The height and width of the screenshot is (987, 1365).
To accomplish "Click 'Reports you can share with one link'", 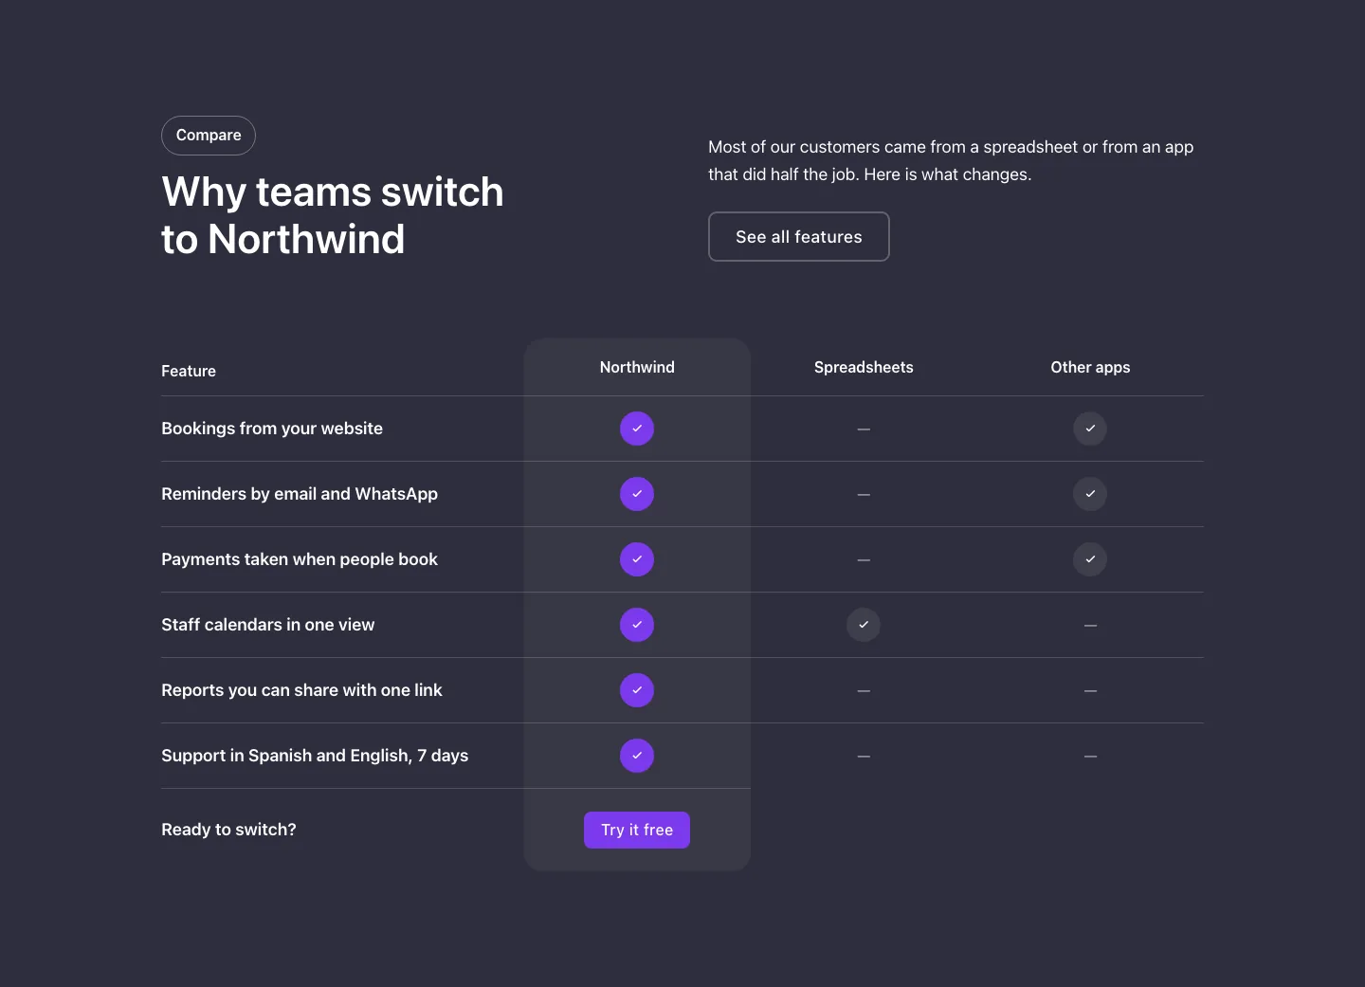I will [301, 690].
